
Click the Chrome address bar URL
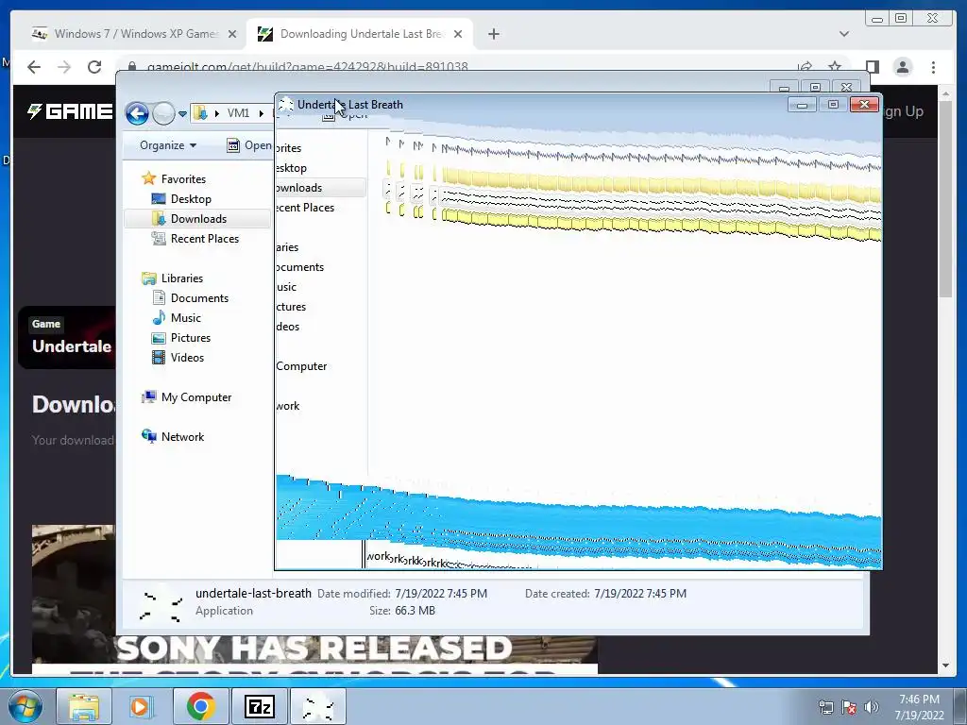pos(307,67)
